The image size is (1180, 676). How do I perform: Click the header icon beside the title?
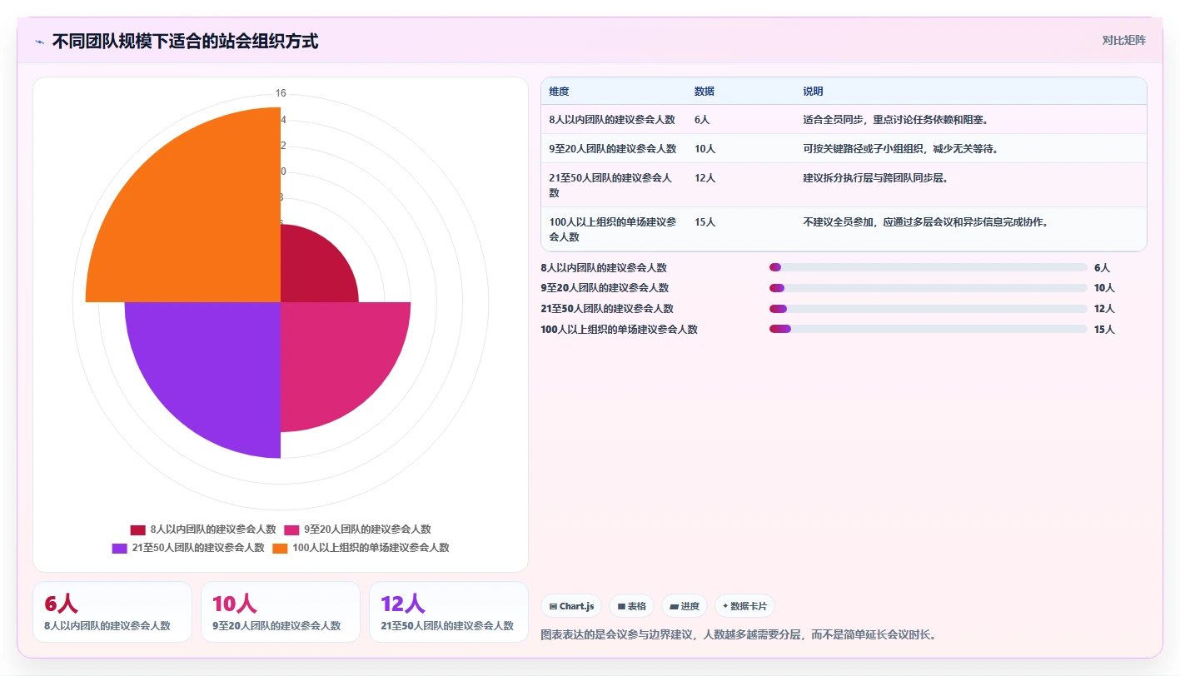click(x=39, y=42)
